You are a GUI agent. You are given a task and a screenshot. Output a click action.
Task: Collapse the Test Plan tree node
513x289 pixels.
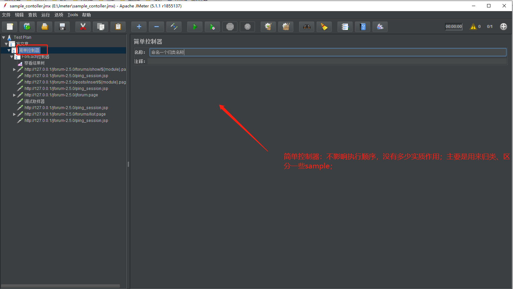click(3, 37)
